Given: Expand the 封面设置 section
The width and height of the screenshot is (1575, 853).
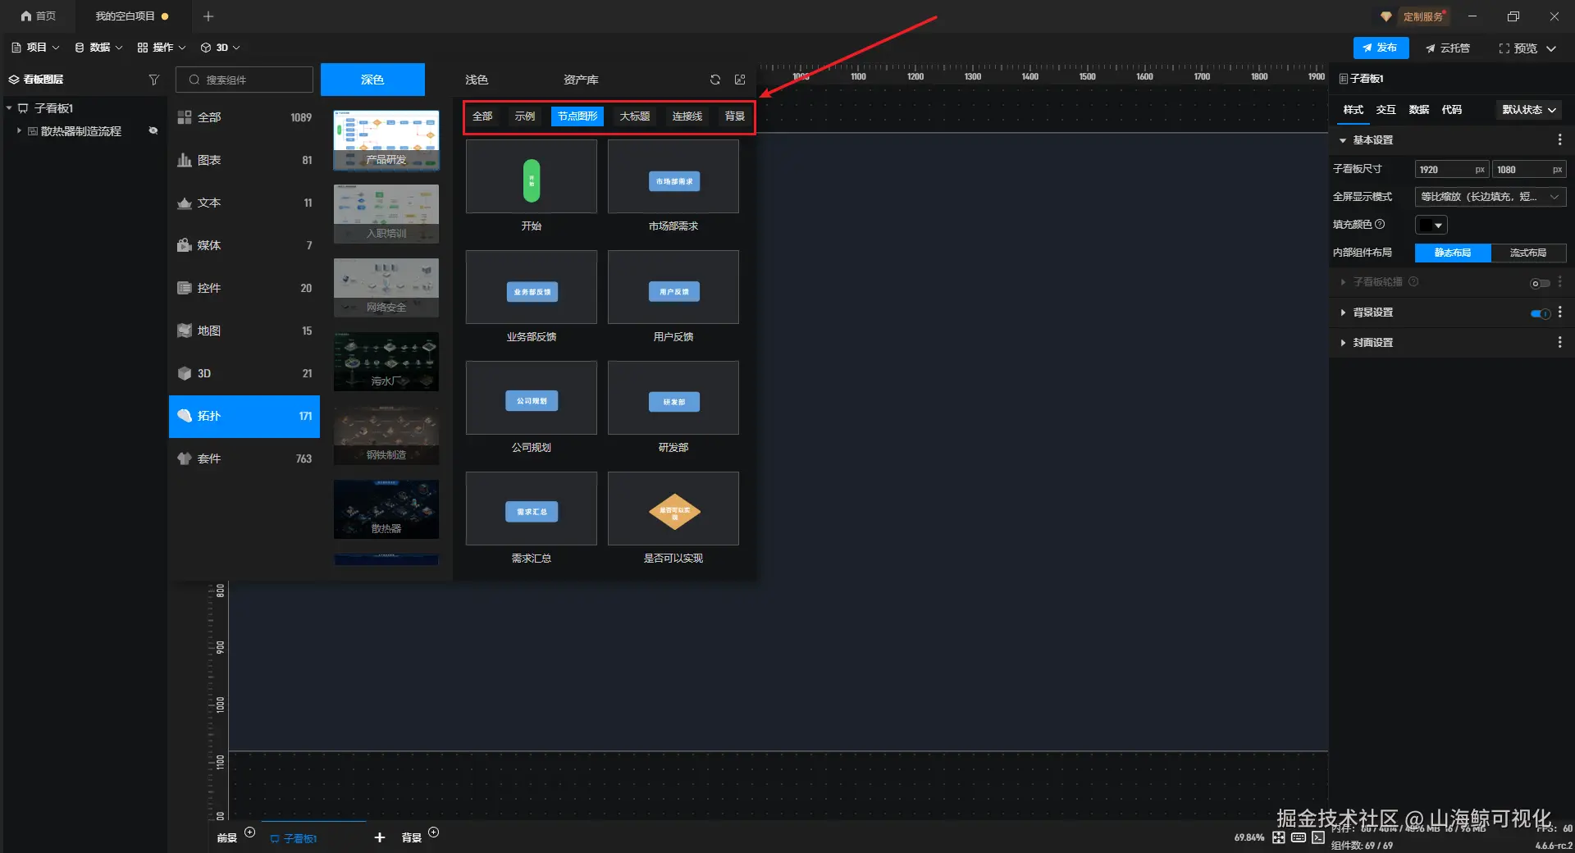Looking at the screenshot, I should 1343,343.
